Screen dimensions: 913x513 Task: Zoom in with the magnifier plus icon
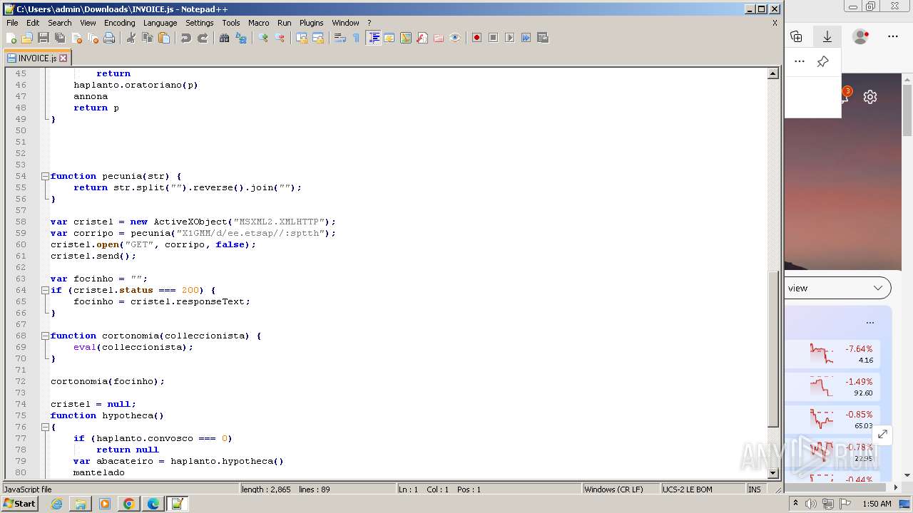coord(263,38)
